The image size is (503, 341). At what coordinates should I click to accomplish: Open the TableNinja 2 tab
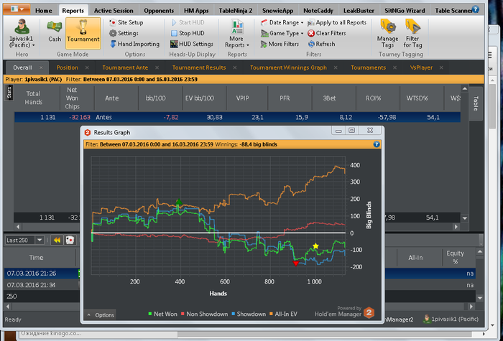click(x=236, y=11)
